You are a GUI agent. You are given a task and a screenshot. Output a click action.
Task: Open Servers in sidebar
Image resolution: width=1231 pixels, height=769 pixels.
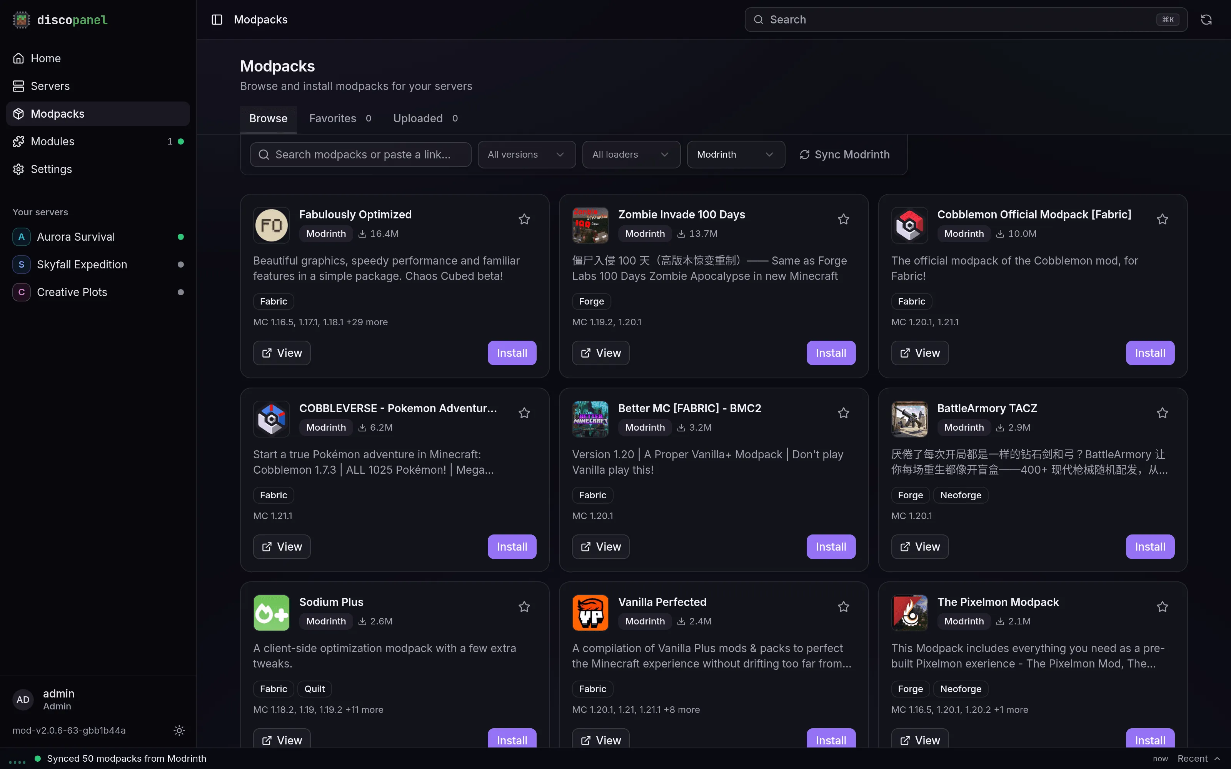click(x=98, y=86)
